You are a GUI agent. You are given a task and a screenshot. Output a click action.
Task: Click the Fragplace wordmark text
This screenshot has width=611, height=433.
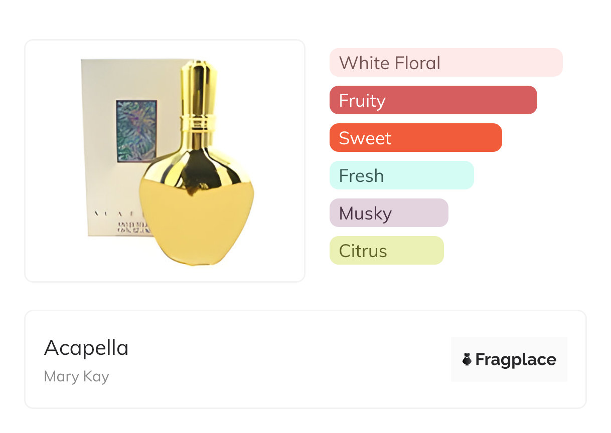[x=516, y=359]
